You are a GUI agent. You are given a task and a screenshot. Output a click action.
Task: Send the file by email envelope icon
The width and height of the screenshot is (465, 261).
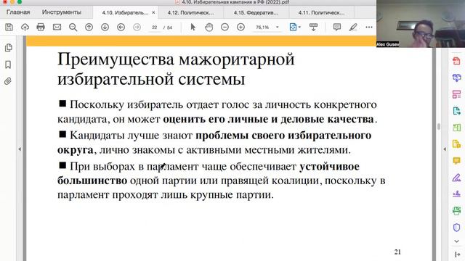click(x=57, y=28)
